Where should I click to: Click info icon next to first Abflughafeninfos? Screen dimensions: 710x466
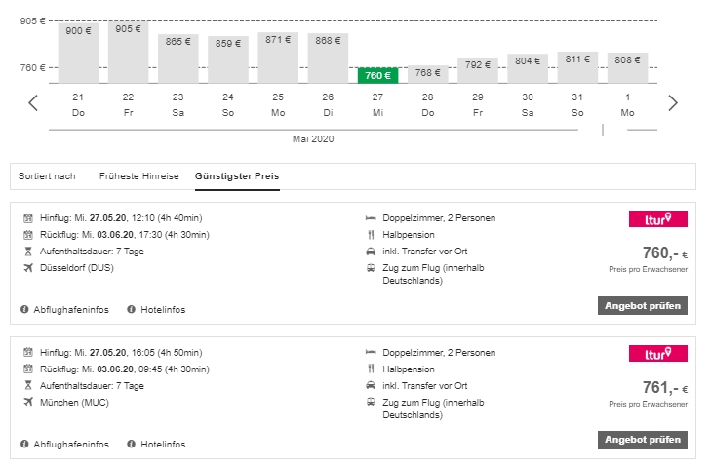24,310
